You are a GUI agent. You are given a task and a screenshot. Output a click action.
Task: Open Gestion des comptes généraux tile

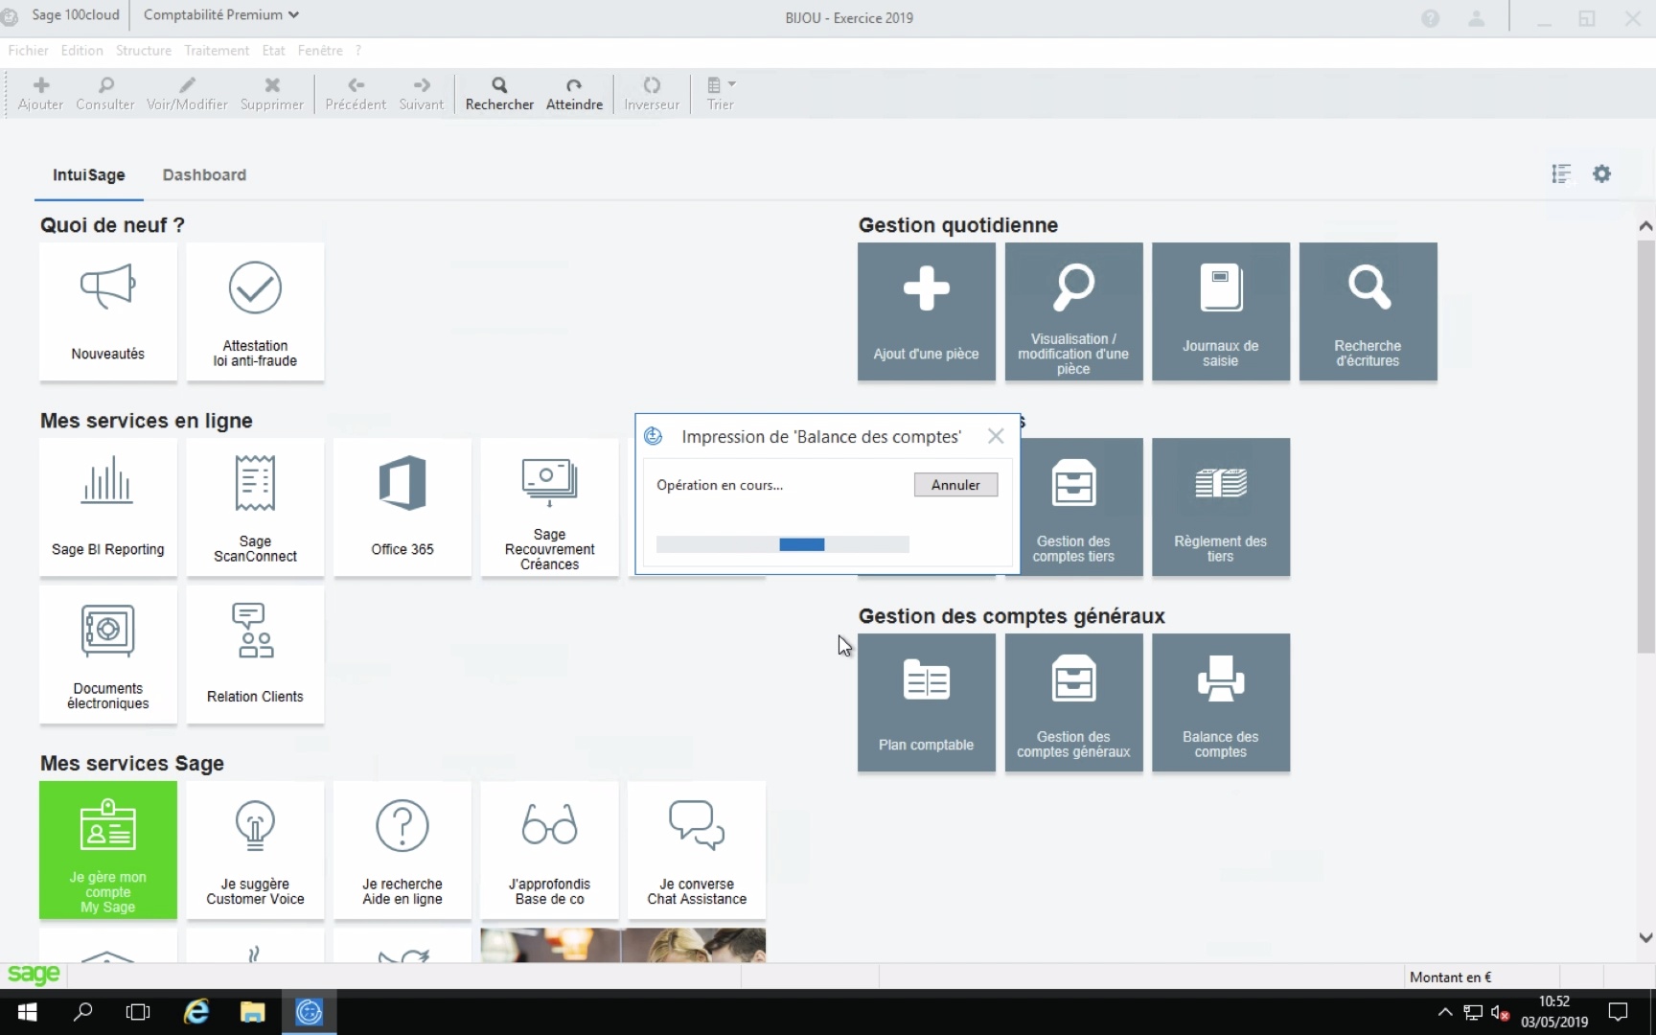pyautogui.click(x=1073, y=702)
